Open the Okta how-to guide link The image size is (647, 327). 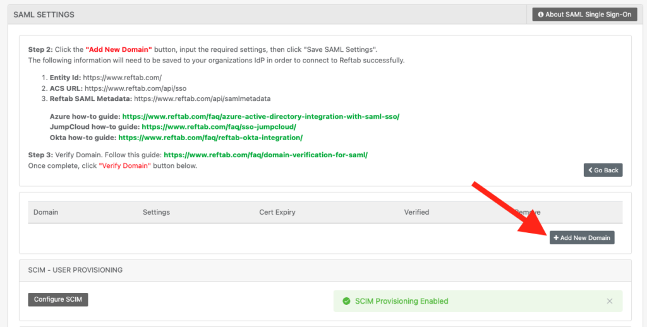210,138
